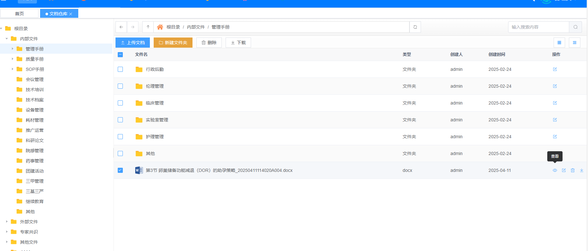
Task: Check the 行政后勤 folder checkbox
Action: (120, 69)
